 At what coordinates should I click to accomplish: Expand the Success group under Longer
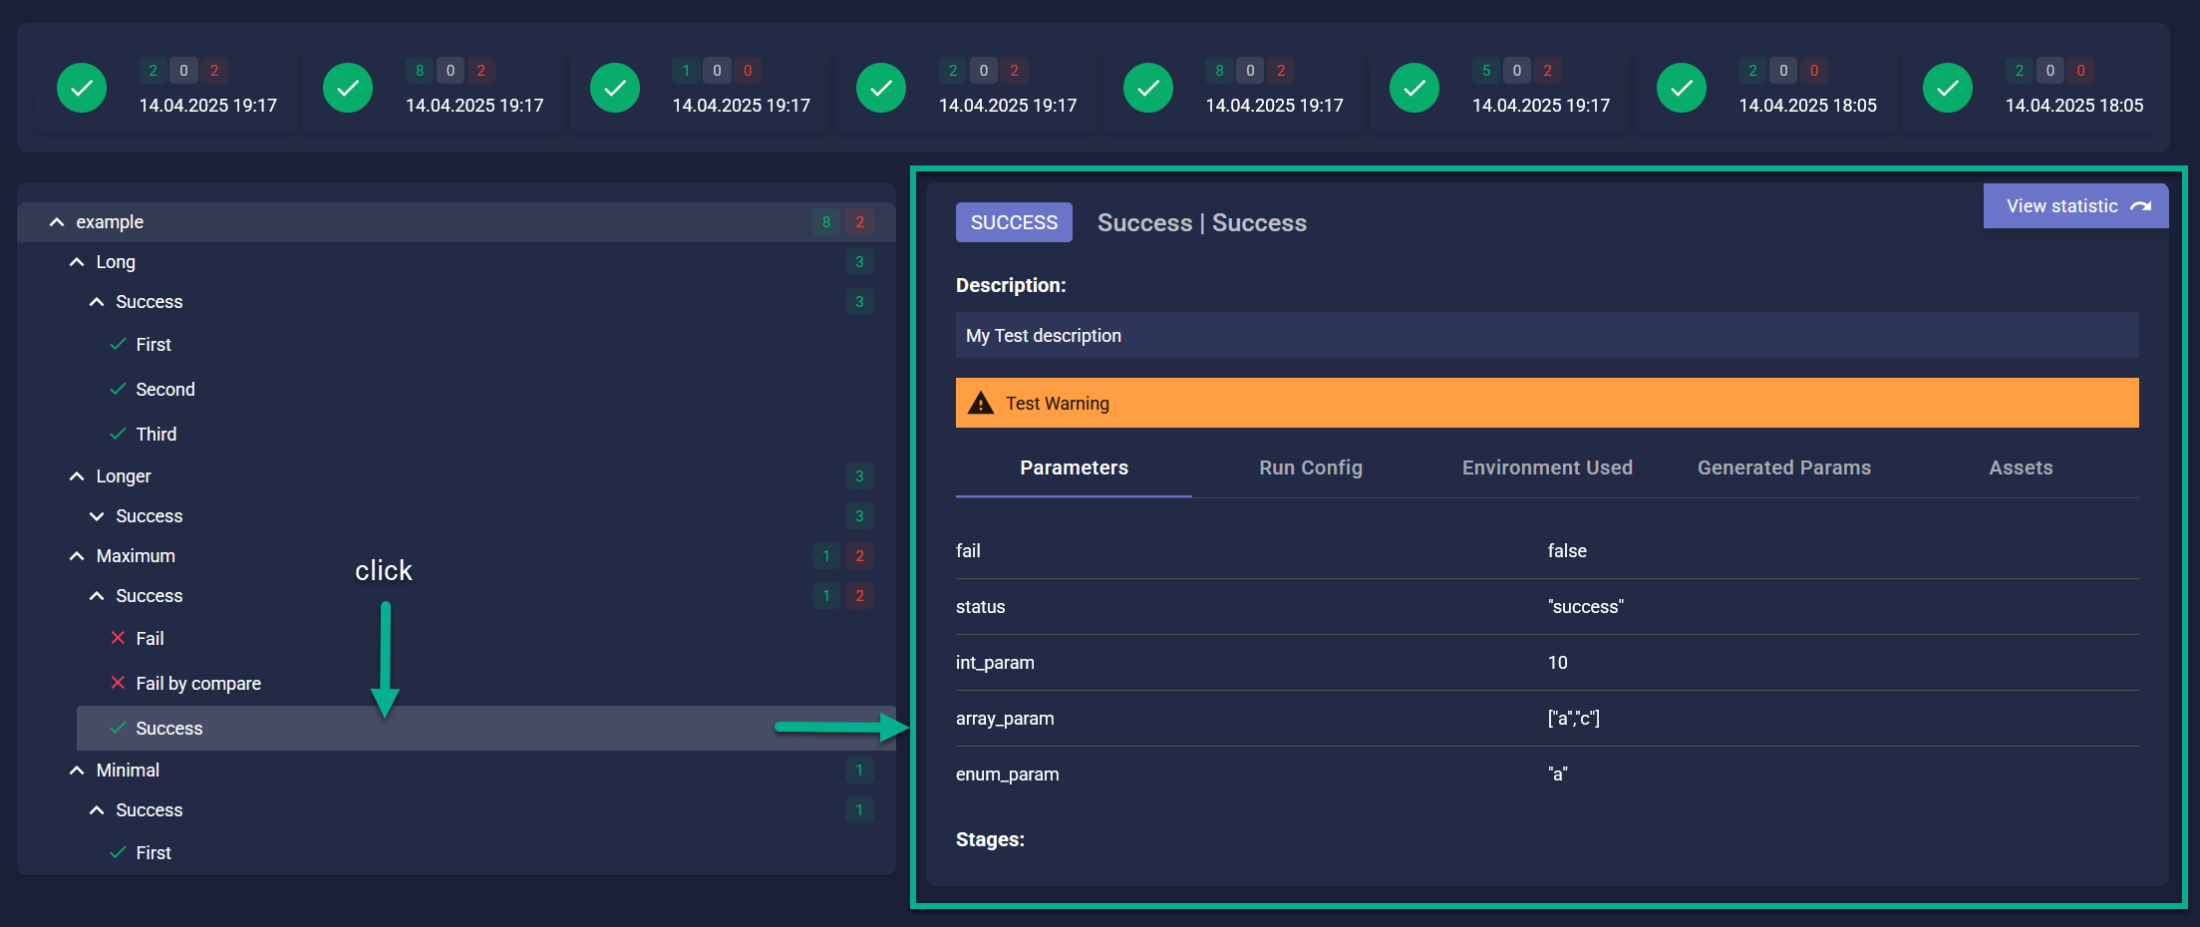click(x=97, y=516)
